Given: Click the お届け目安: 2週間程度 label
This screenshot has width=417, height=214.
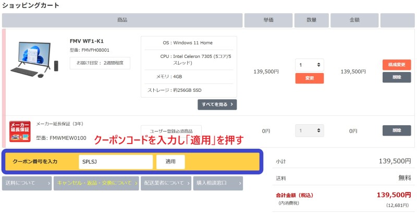Looking at the screenshot, I should coord(100,63).
